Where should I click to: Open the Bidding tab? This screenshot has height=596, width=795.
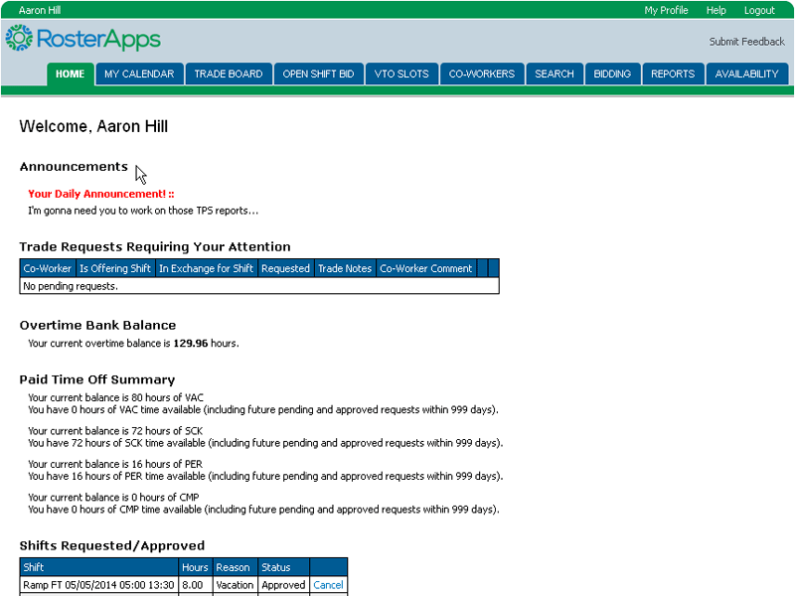(612, 74)
